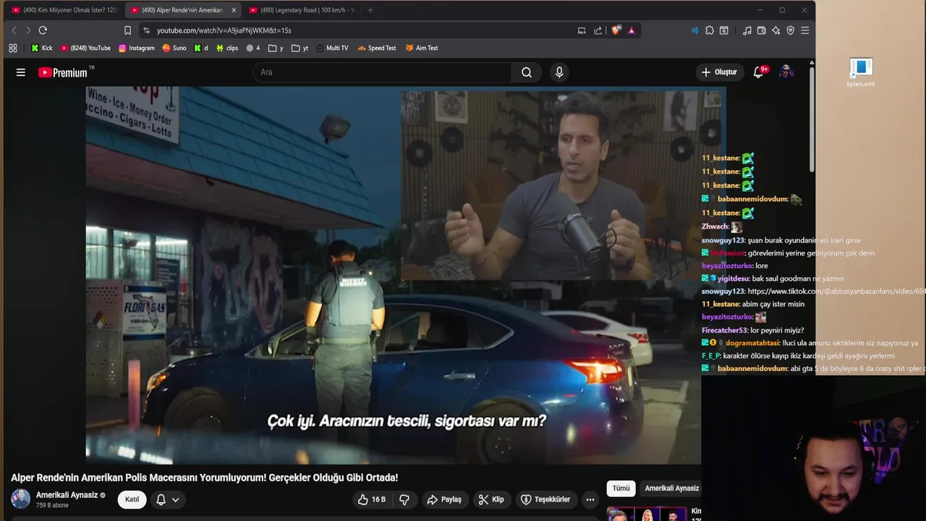
Task: Open the 'd' Kick bookmark
Action: coord(201,48)
